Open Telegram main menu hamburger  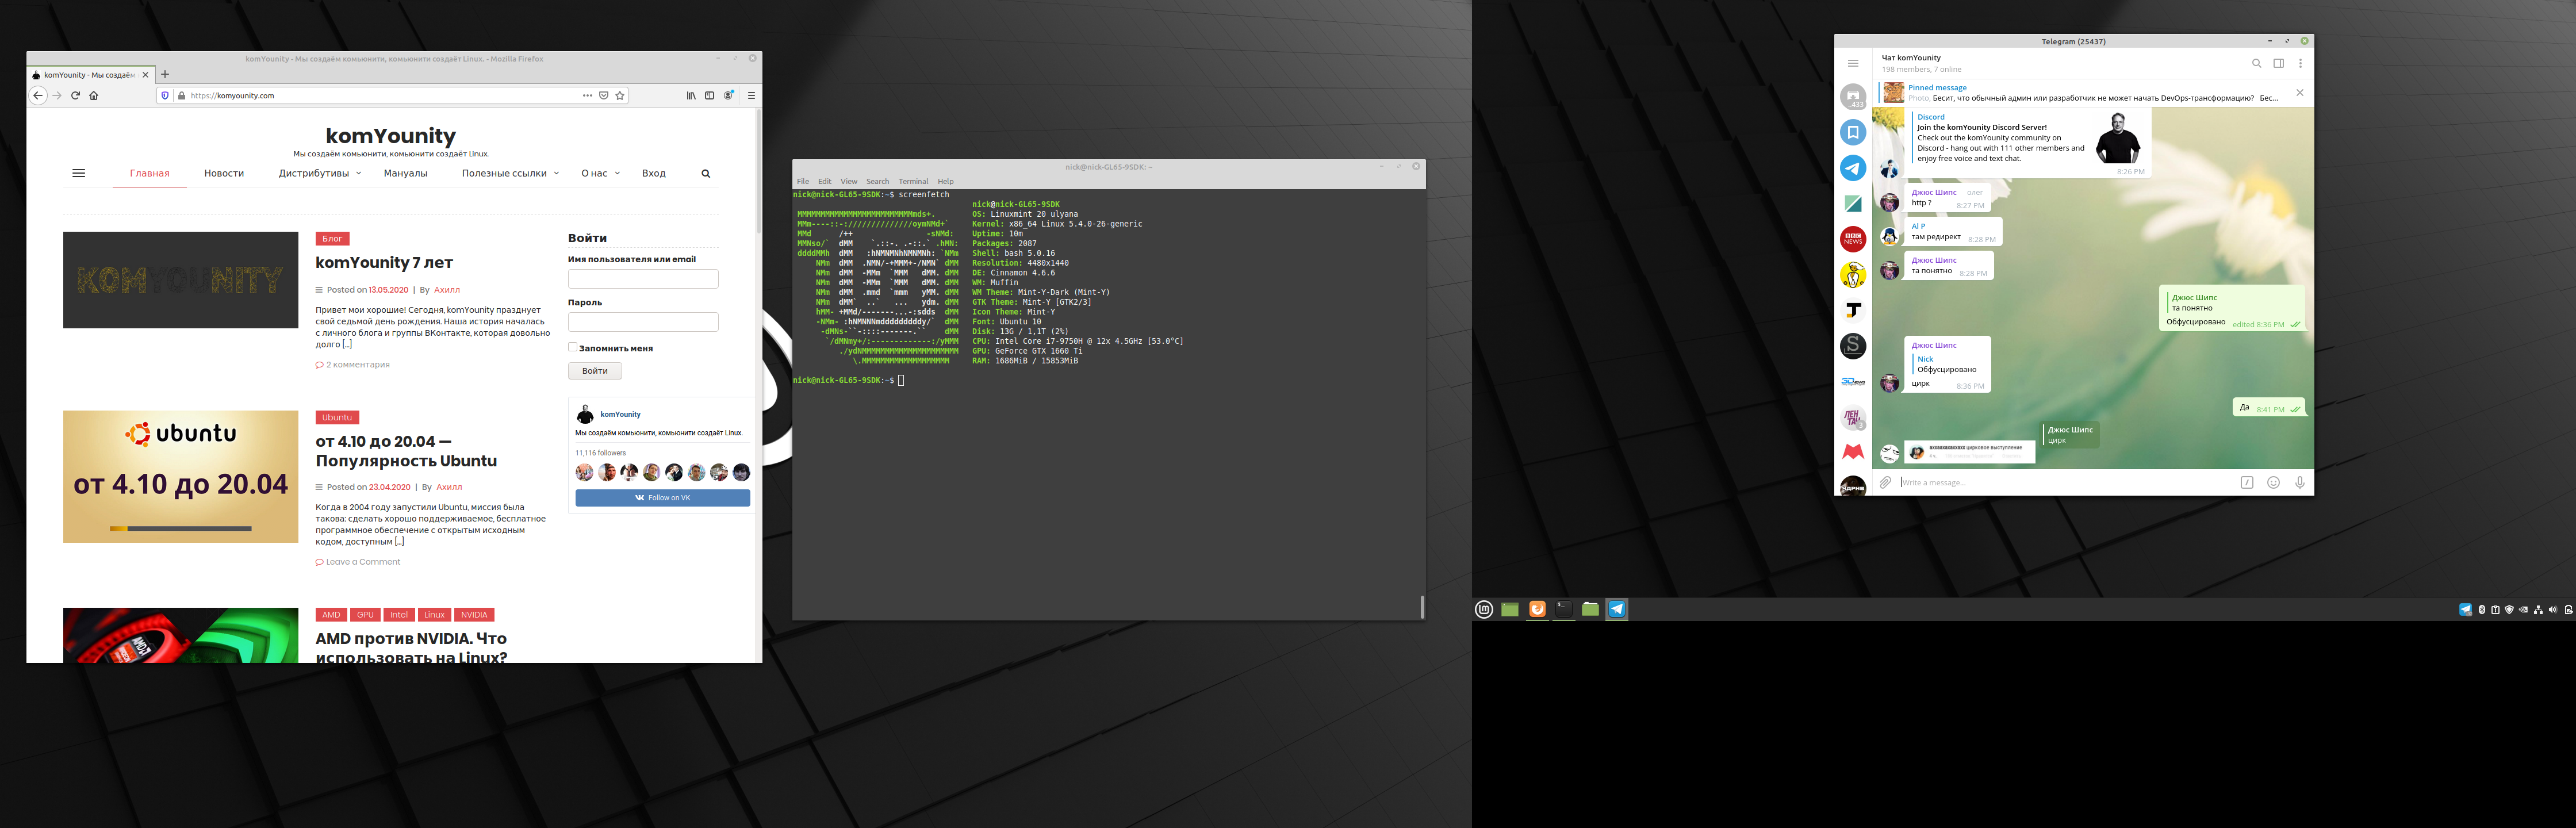pos(1853,63)
